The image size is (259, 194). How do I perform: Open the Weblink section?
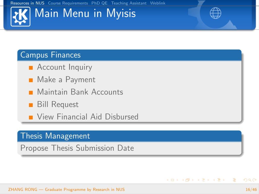pyautogui.click(x=158, y=3)
